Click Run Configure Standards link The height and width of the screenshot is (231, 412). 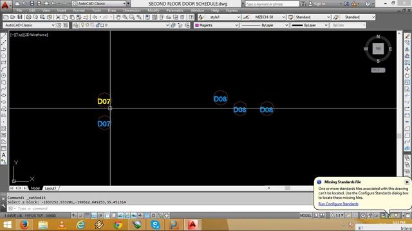[338, 204]
